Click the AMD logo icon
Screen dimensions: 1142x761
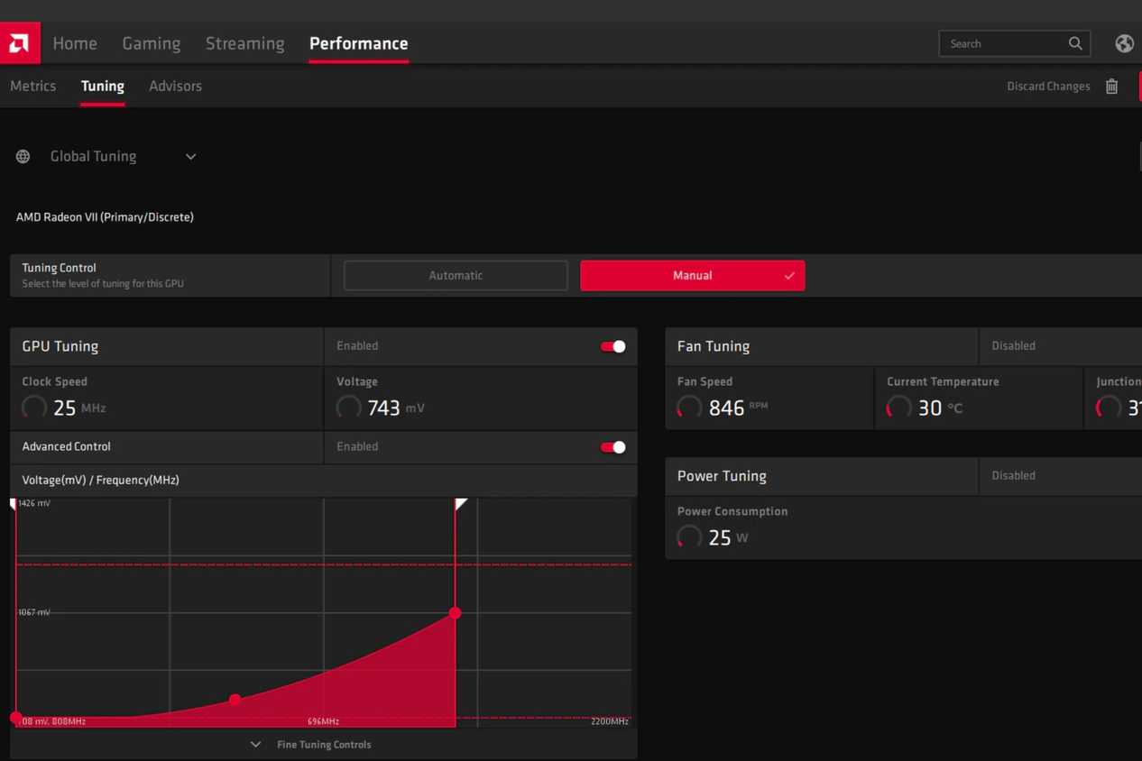20,42
